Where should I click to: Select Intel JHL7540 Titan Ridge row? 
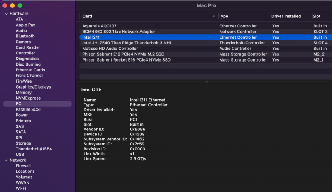[x=205, y=43]
